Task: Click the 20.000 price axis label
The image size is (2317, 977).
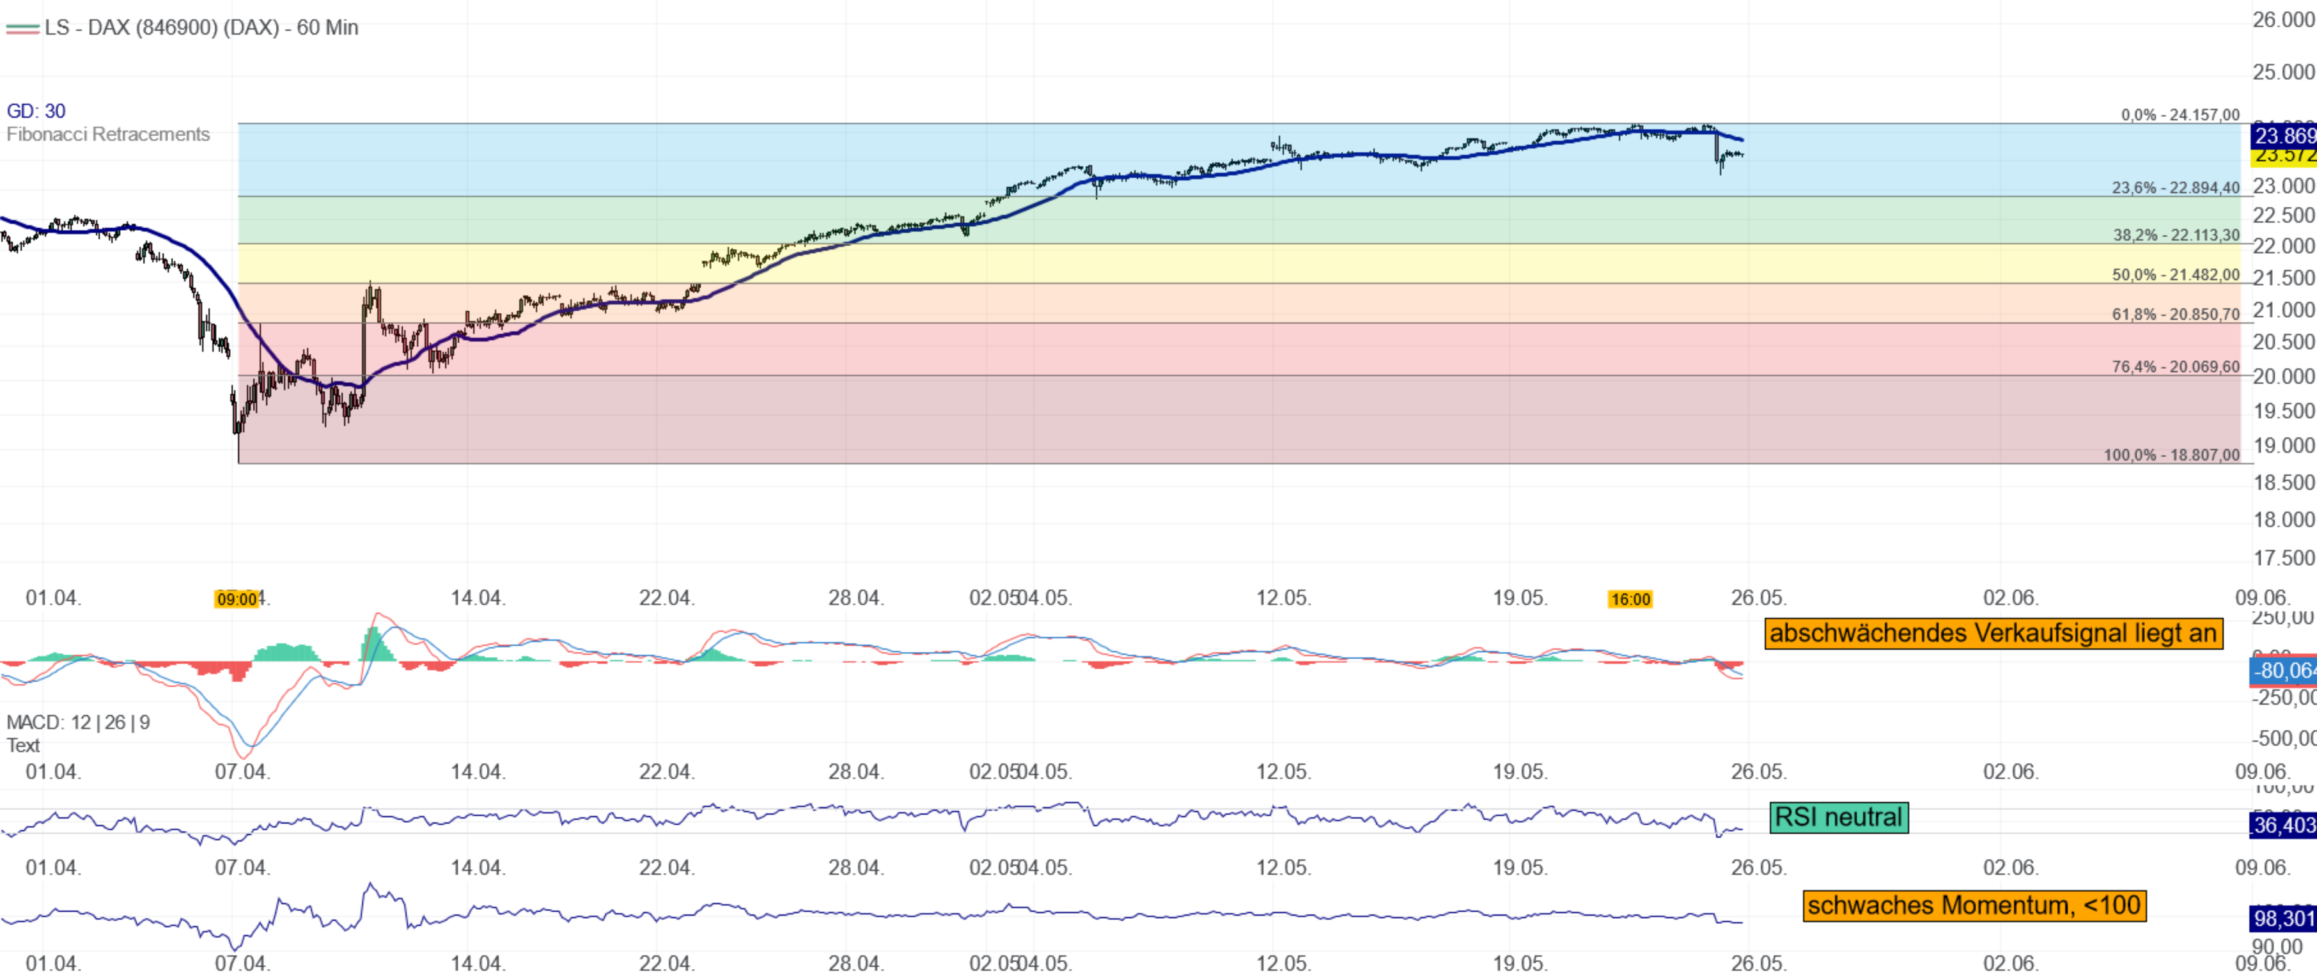Action: (2284, 376)
